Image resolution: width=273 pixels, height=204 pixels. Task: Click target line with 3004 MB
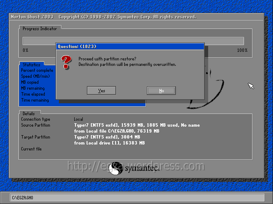click(107, 137)
